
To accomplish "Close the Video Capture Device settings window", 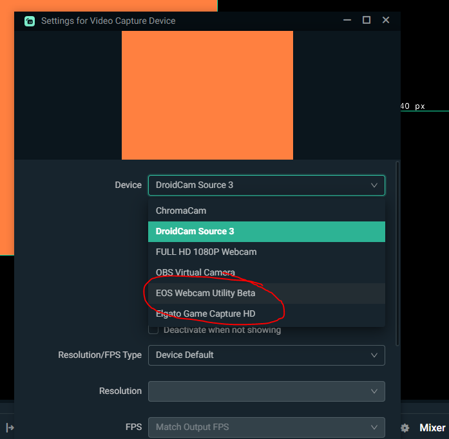I will tap(386, 21).
